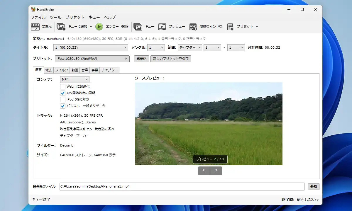Click the 新しいプリセットを保存 button

(171, 59)
